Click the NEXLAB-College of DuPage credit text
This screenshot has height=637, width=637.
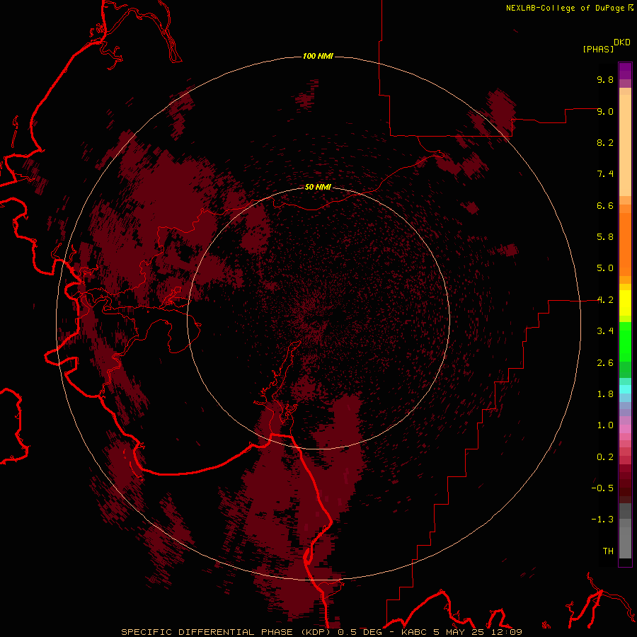(565, 8)
